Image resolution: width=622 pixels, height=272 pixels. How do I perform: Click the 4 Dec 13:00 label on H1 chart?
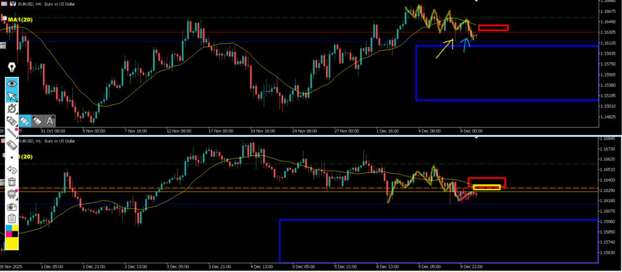[x=262, y=267]
